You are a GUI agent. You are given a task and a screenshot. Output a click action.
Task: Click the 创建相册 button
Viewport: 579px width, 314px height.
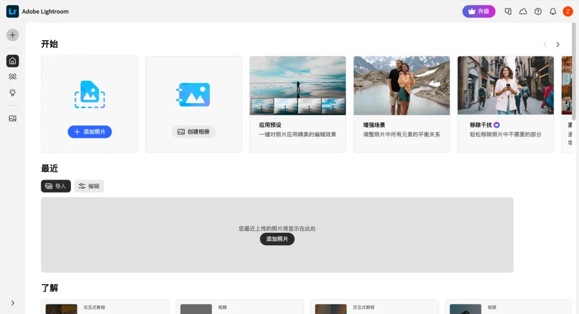click(x=193, y=132)
